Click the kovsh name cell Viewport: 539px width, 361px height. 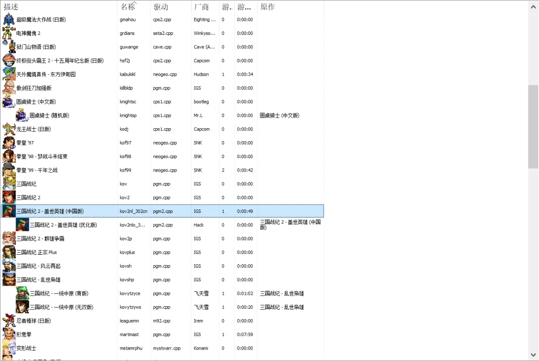pyautogui.click(x=125, y=266)
